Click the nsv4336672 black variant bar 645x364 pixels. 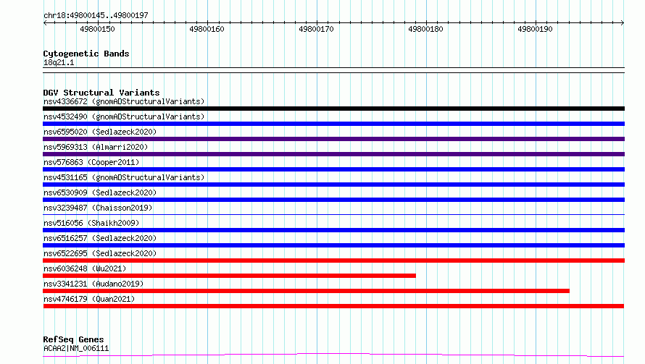click(333, 109)
